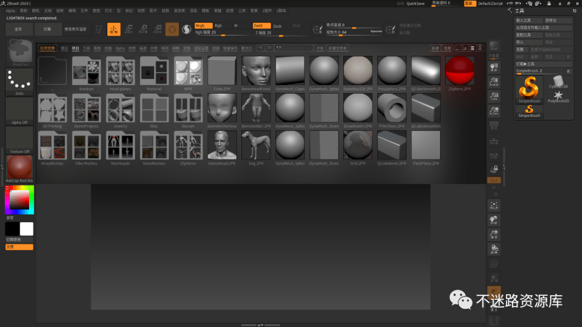
Task: Click the tool palette refresh icon
Action: point(574,11)
